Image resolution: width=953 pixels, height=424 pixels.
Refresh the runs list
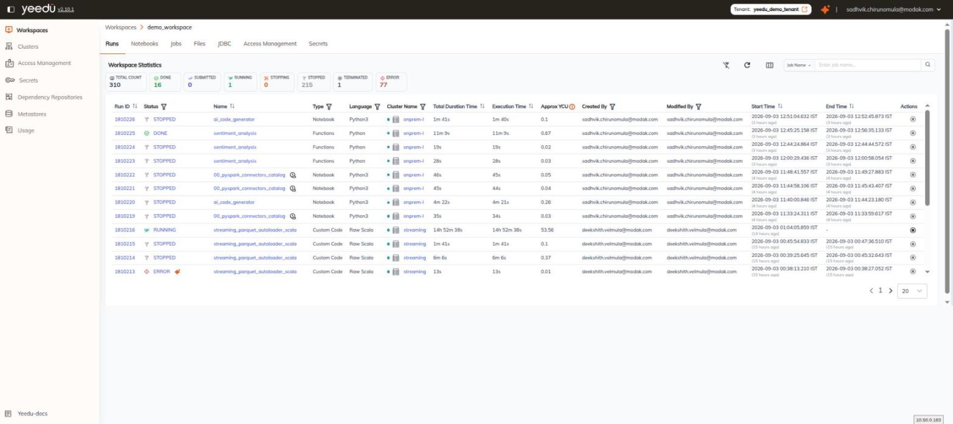pos(747,65)
